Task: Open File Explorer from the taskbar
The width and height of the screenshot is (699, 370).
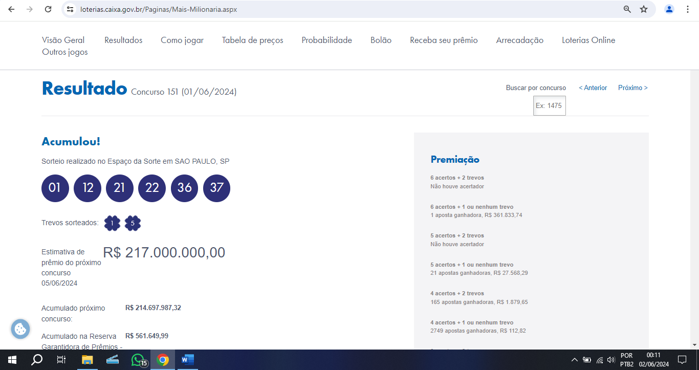Action: [x=87, y=360]
